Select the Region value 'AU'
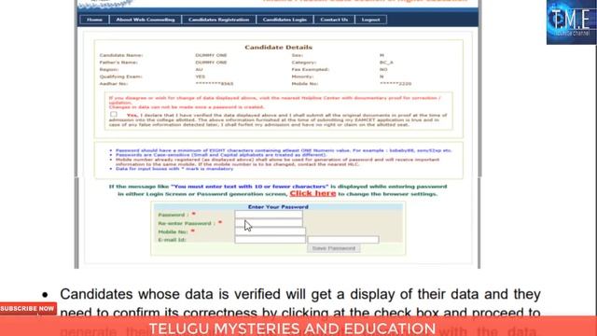Viewport: 597px width, 336px height. pyautogui.click(x=199, y=70)
